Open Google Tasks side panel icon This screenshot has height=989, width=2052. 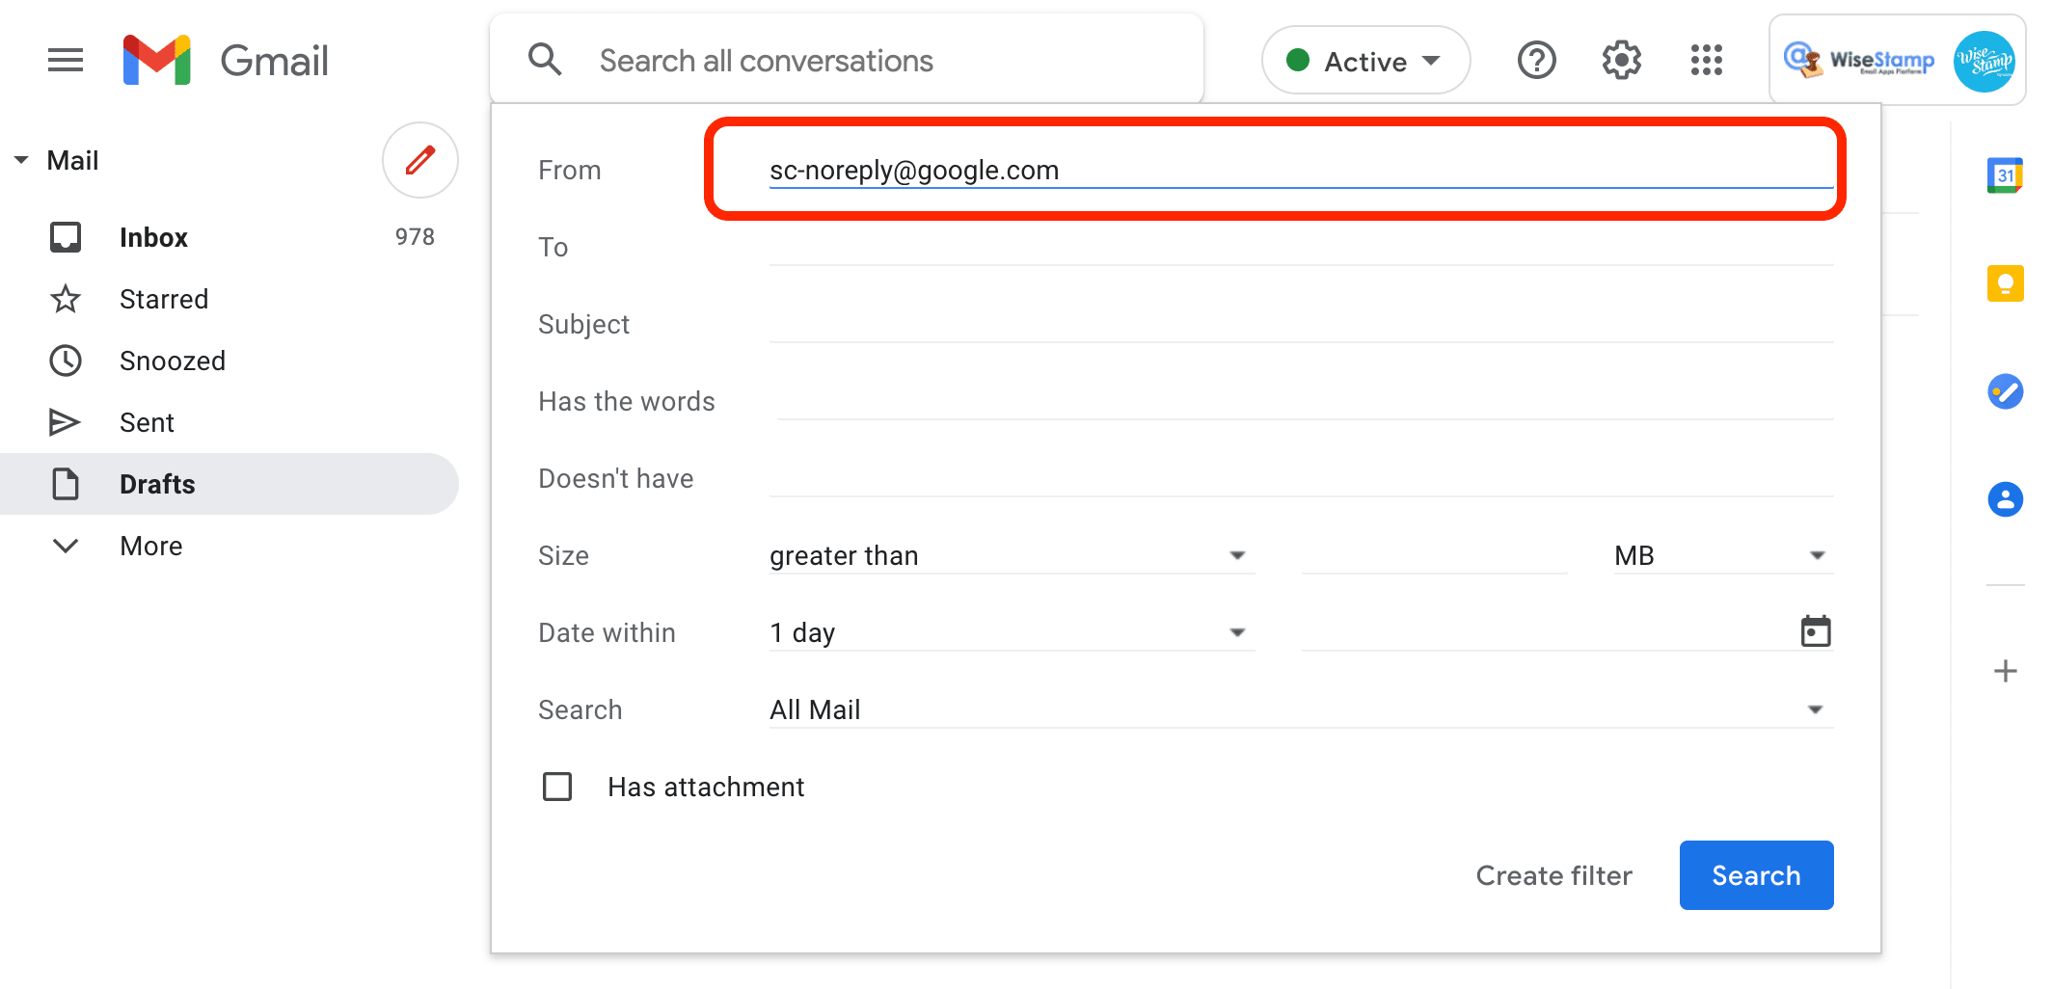2005,391
